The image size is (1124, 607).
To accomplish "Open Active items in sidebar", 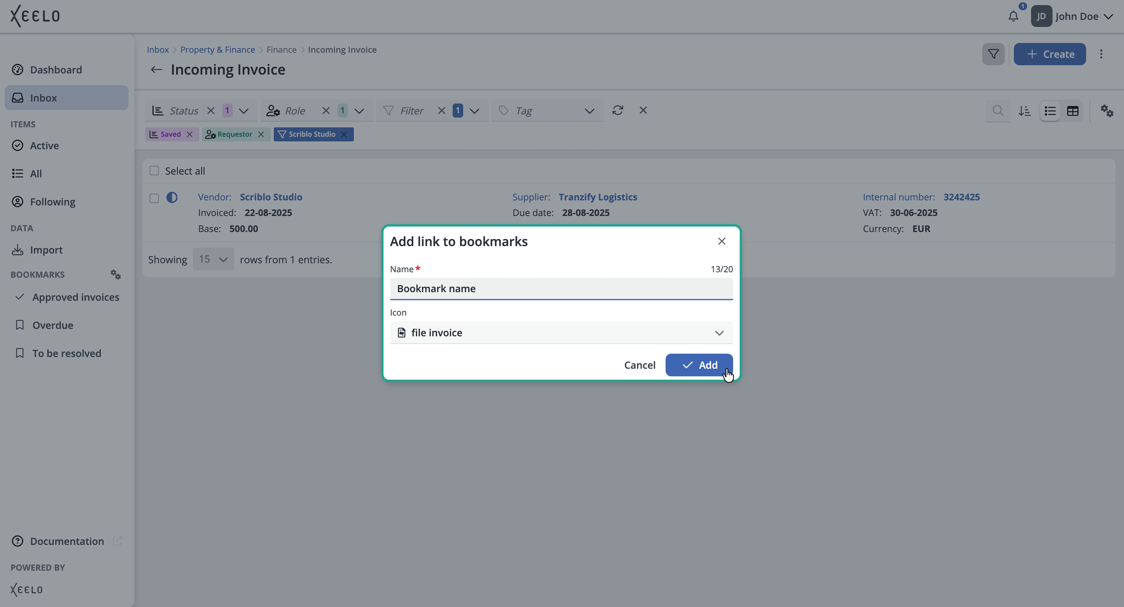I will point(66,145).
